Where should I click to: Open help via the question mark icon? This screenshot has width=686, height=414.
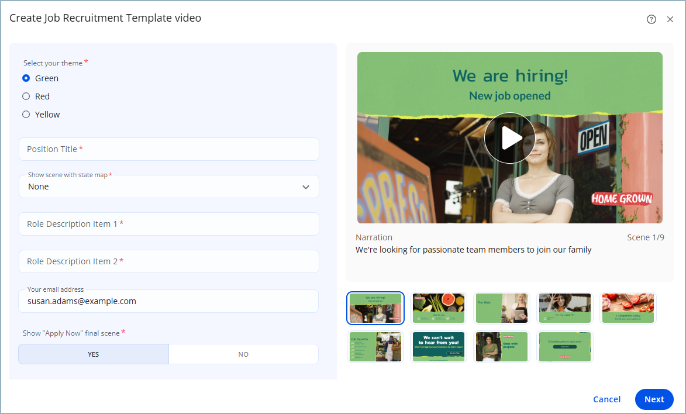point(651,19)
